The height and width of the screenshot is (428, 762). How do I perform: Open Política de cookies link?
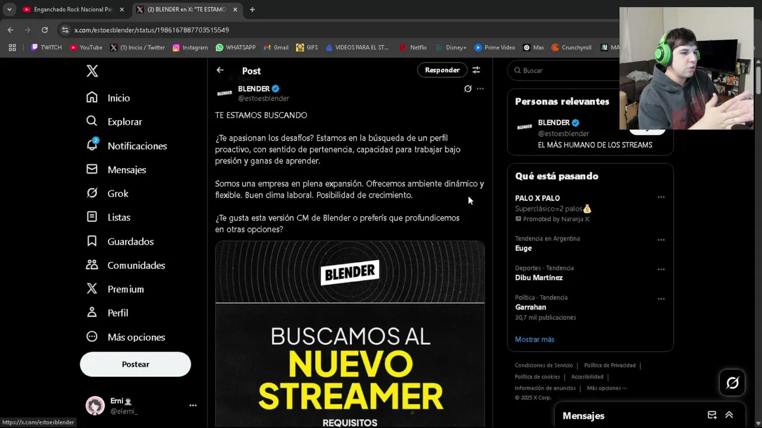coord(537,377)
